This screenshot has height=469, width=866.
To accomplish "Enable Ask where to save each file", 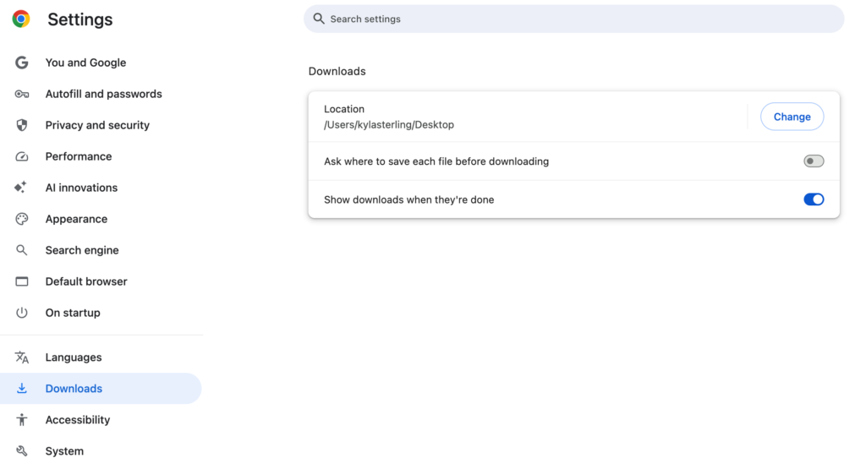I will pos(814,161).
